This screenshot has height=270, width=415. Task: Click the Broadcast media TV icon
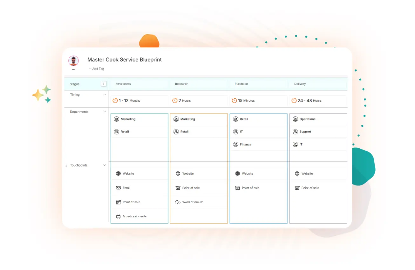click(118, 216)
